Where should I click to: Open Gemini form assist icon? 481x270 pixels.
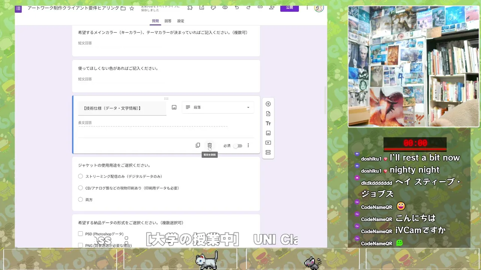(202, 7)
